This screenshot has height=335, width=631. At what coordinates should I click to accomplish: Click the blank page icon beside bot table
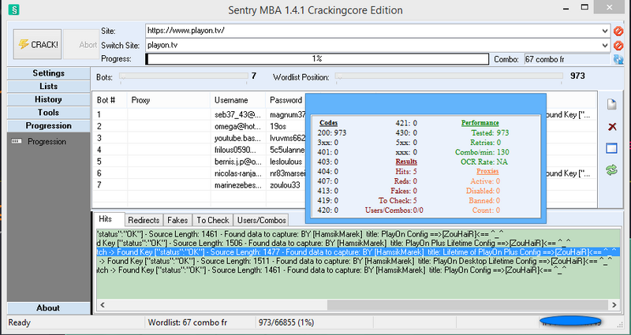[x=611, y=105]
